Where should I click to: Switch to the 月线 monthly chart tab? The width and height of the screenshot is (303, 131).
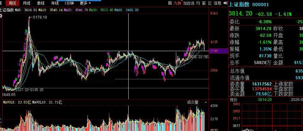tap(27, 3)
